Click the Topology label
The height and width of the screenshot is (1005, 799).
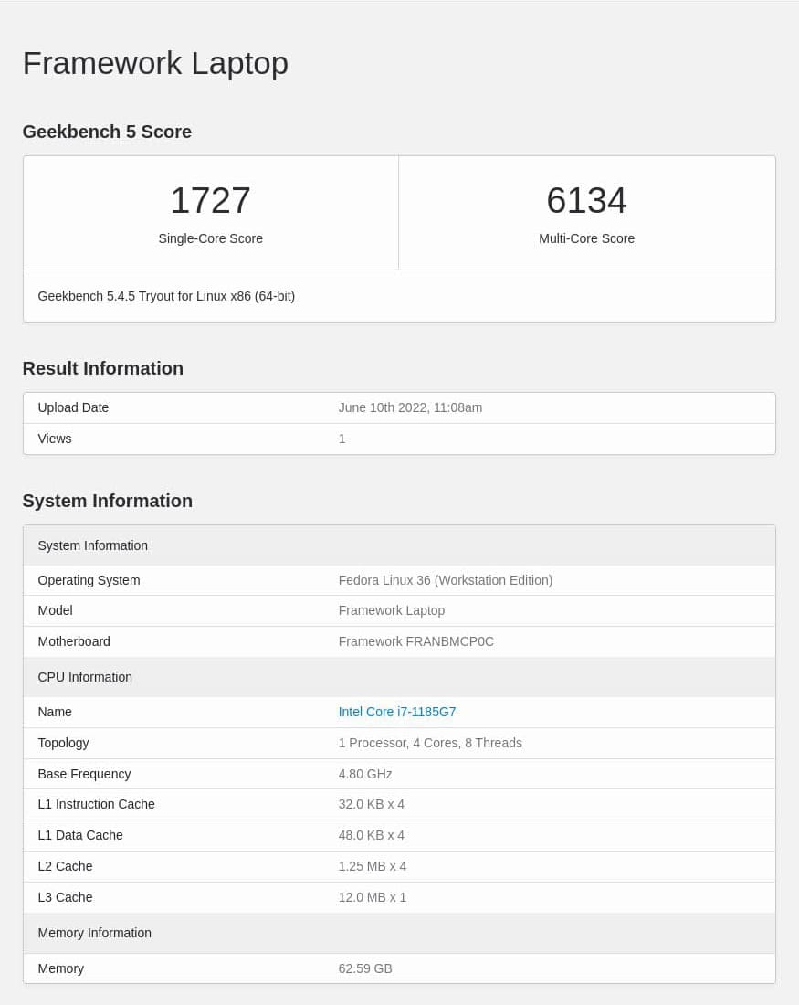click(63, 743)
